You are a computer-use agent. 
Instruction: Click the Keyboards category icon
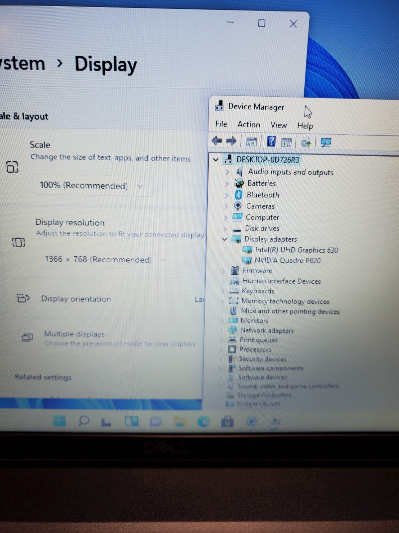click(234, 291)
